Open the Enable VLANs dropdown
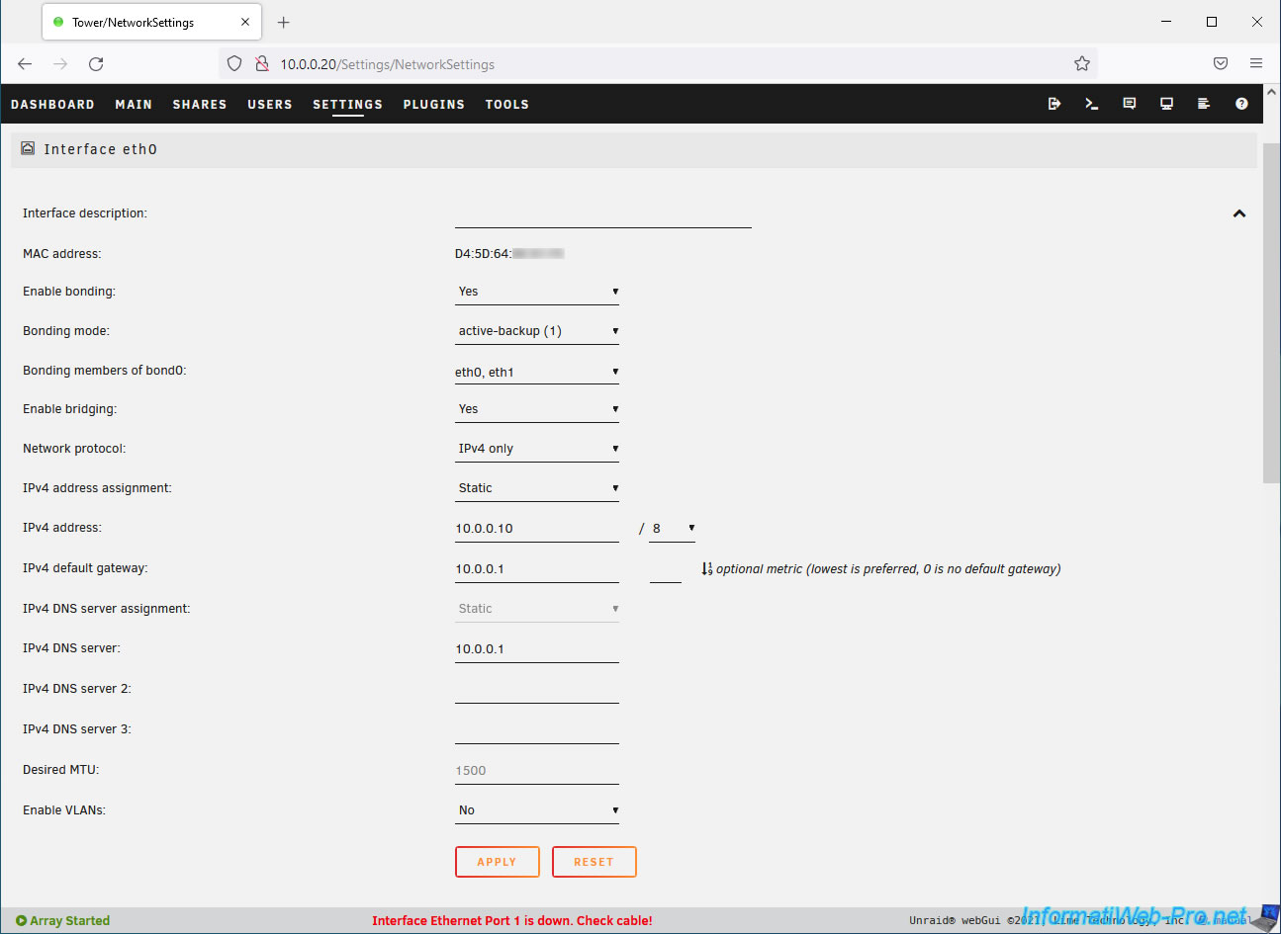1281x934 pixels. click(x=537, y=810)
